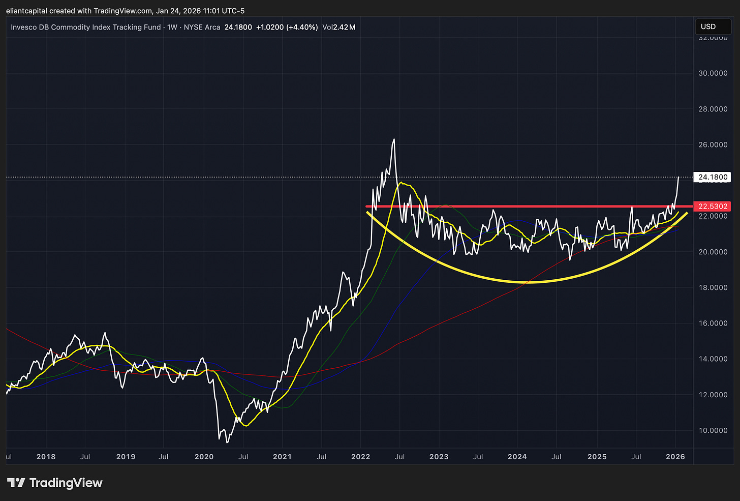740x501 pixels.
Task: Click the 14.0000 price axis label
Action: pos(713,359)
